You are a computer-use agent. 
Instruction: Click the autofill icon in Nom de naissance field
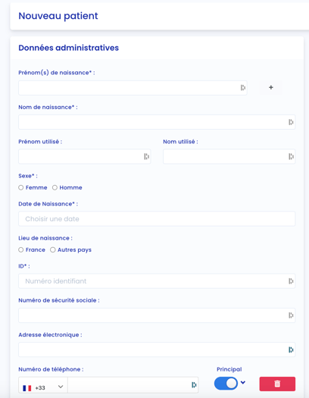coord(291,122)
